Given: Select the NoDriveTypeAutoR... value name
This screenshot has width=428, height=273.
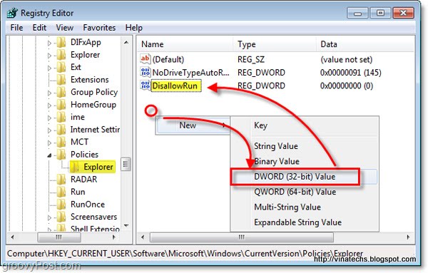Looking at the screenshot, I should tap(190, 73).
